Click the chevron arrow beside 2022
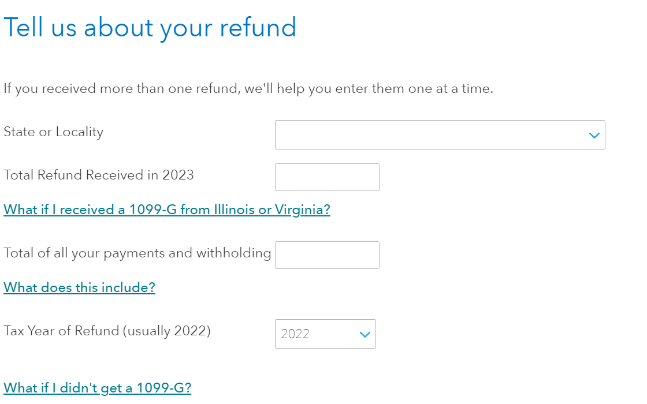 (x=365, y=335)
